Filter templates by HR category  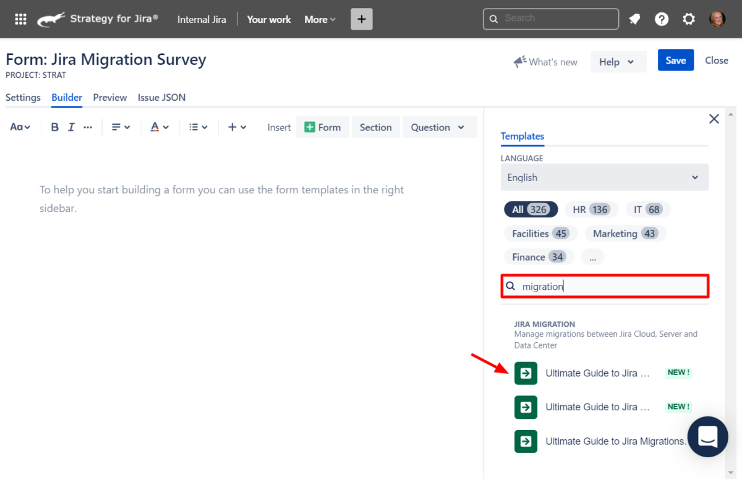591,209
